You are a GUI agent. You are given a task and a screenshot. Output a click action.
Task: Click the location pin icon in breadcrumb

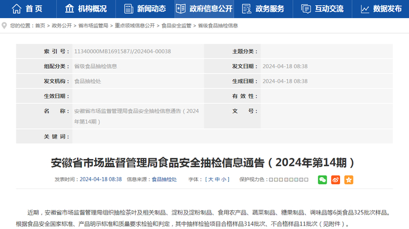(4, 26)
